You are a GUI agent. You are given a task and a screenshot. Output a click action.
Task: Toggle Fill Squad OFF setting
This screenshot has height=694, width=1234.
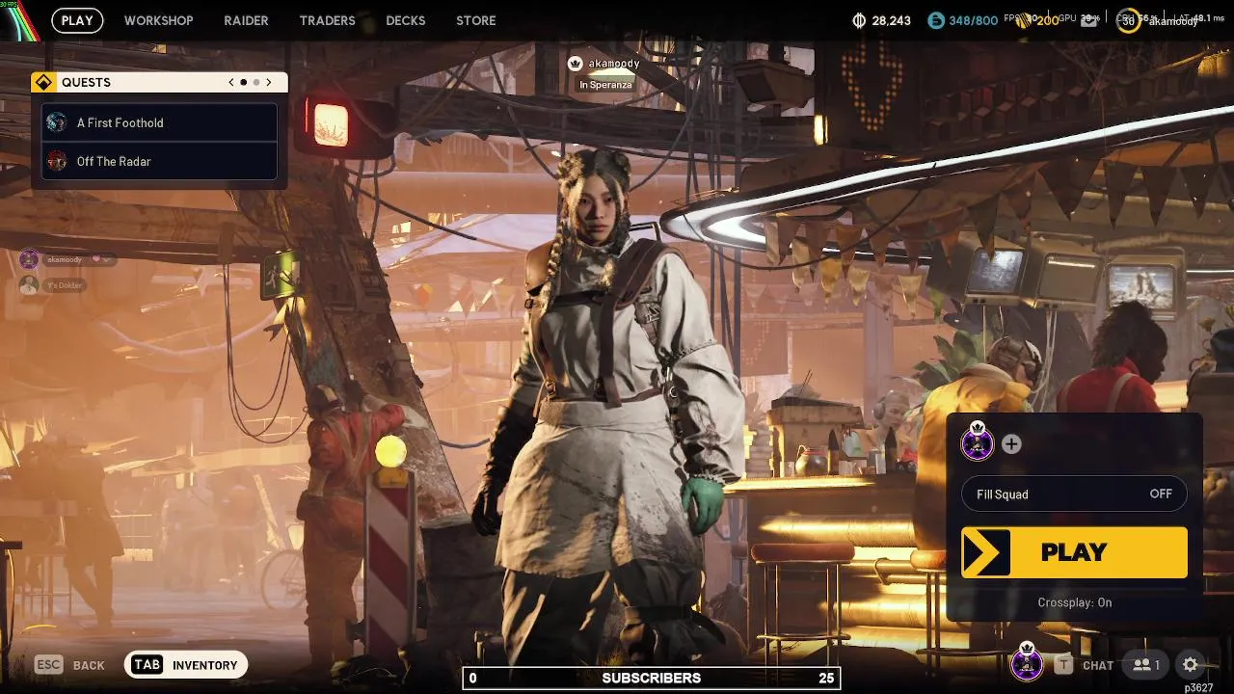coord(1074,494)
